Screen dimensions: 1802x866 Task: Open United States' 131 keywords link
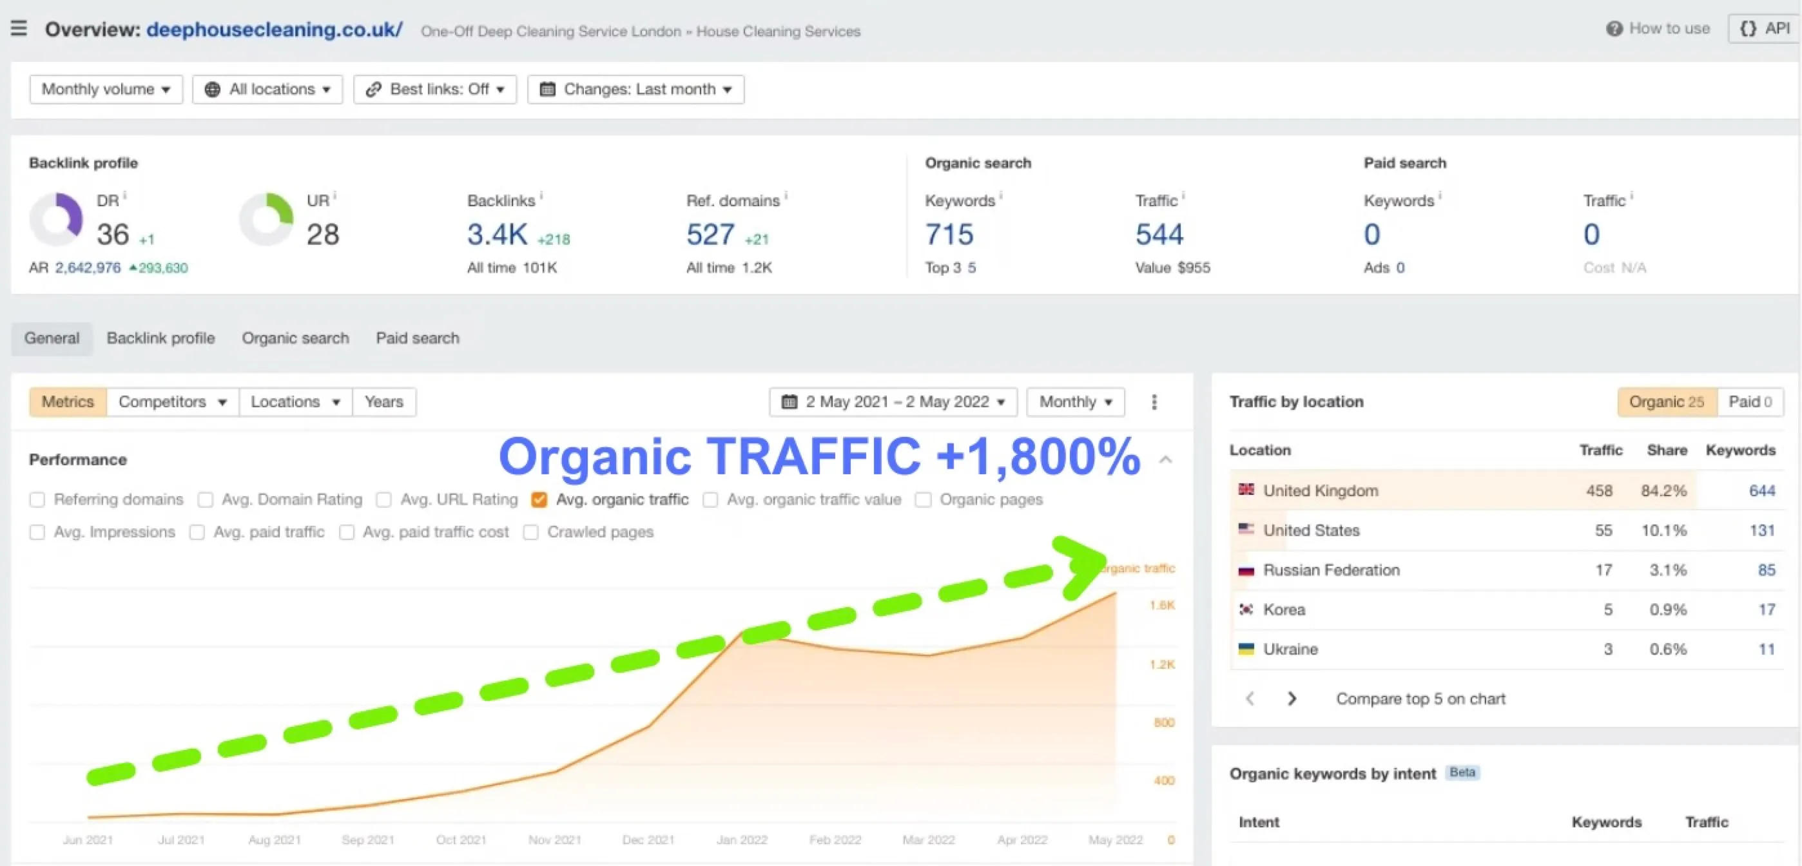[x=1762, y=531]
